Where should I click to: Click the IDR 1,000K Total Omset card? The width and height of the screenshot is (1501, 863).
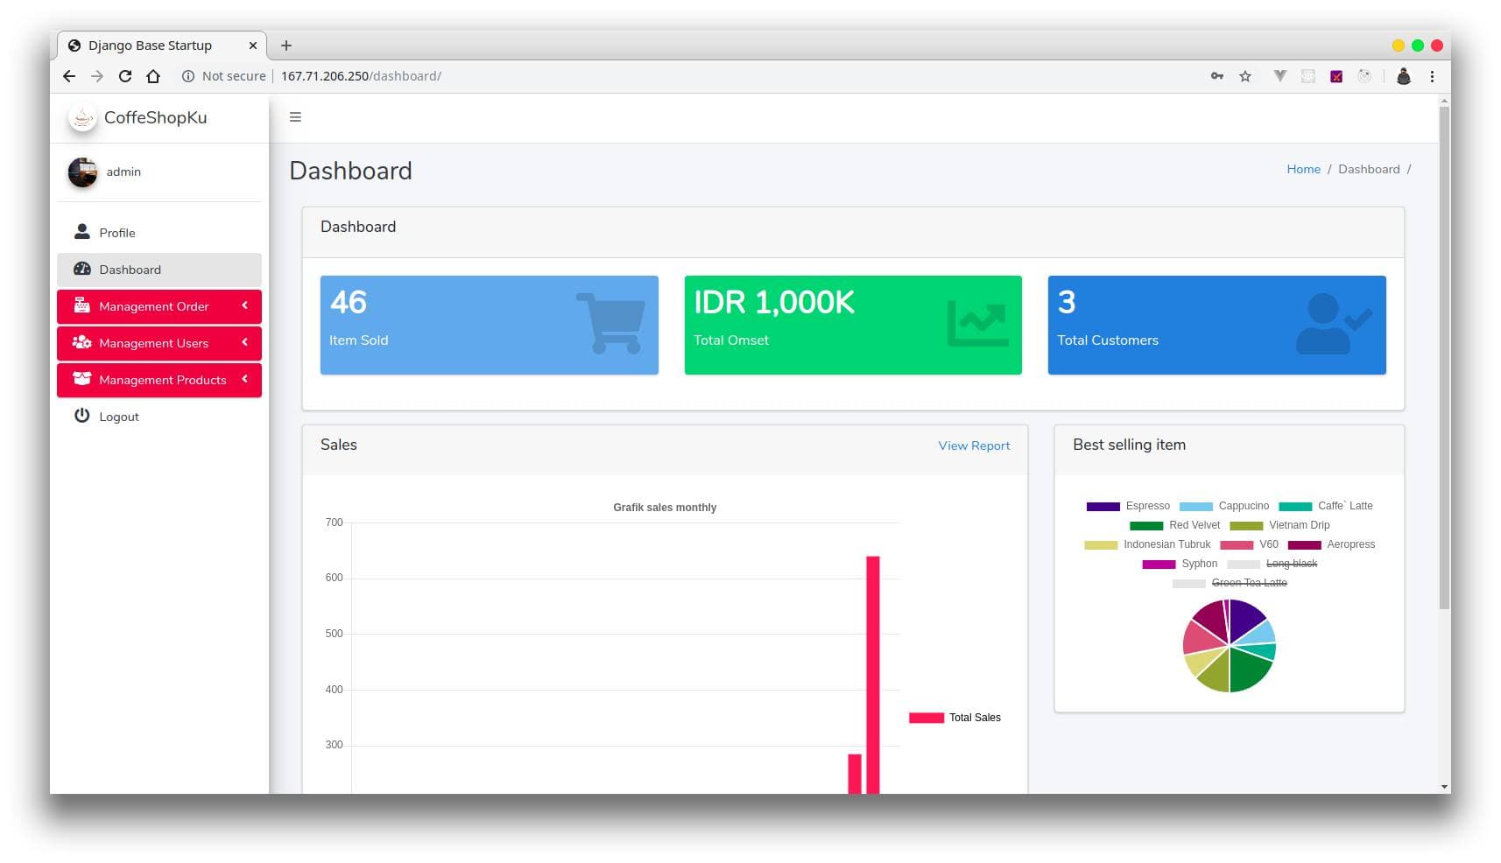[x=853, y=325]
